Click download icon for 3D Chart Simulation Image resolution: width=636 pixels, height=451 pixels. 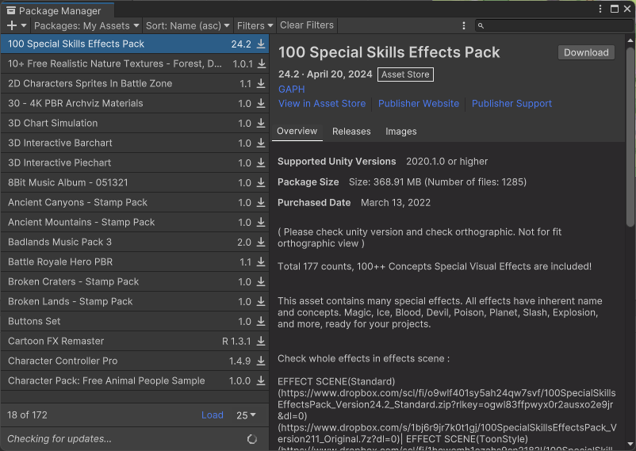(x=261, y=124)
